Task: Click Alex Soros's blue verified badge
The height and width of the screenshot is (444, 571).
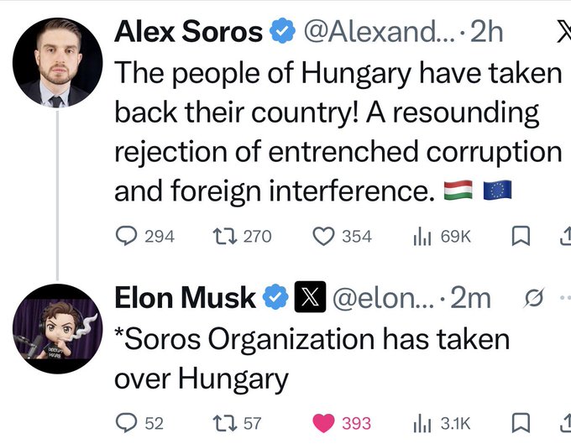Action: [x=283, y=32]
